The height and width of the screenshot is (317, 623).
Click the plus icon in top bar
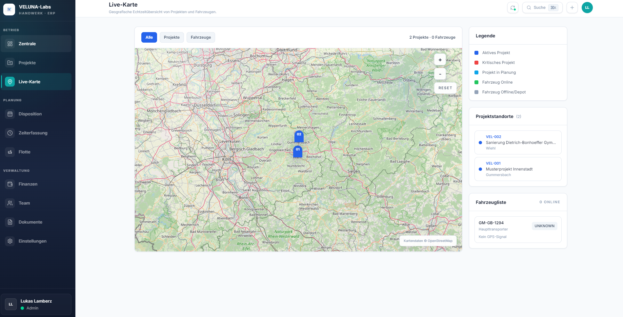(x=572, y=8)
